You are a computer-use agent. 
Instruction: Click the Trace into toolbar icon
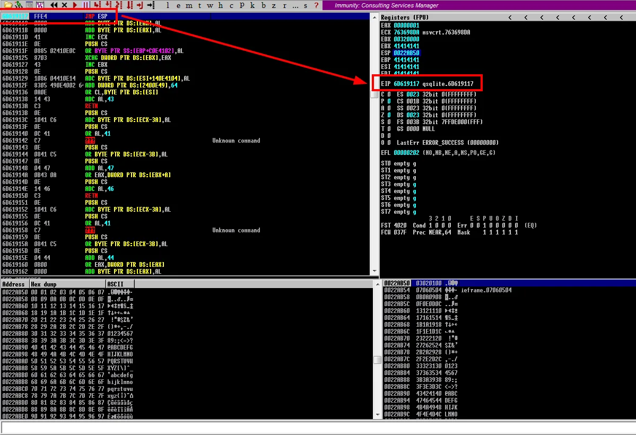[x=119, y=5]
